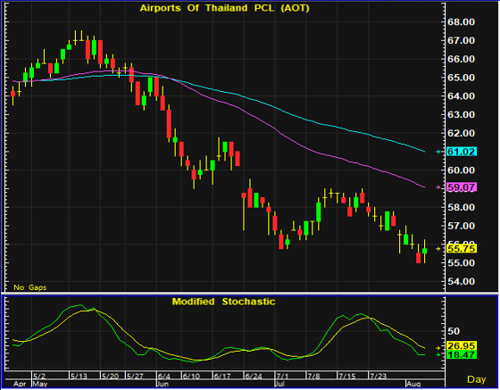The width and height of the screenshot is (500, 390).
Task: Select the cyan moving average value 61.02
Action: (x=462, y=152)
